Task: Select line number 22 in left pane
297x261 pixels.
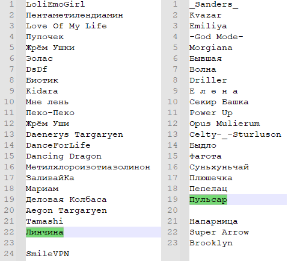Action: pyautogui.click(x=9, y=232)
